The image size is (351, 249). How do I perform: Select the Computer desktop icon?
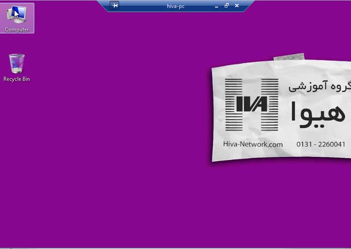pos(17,18)
